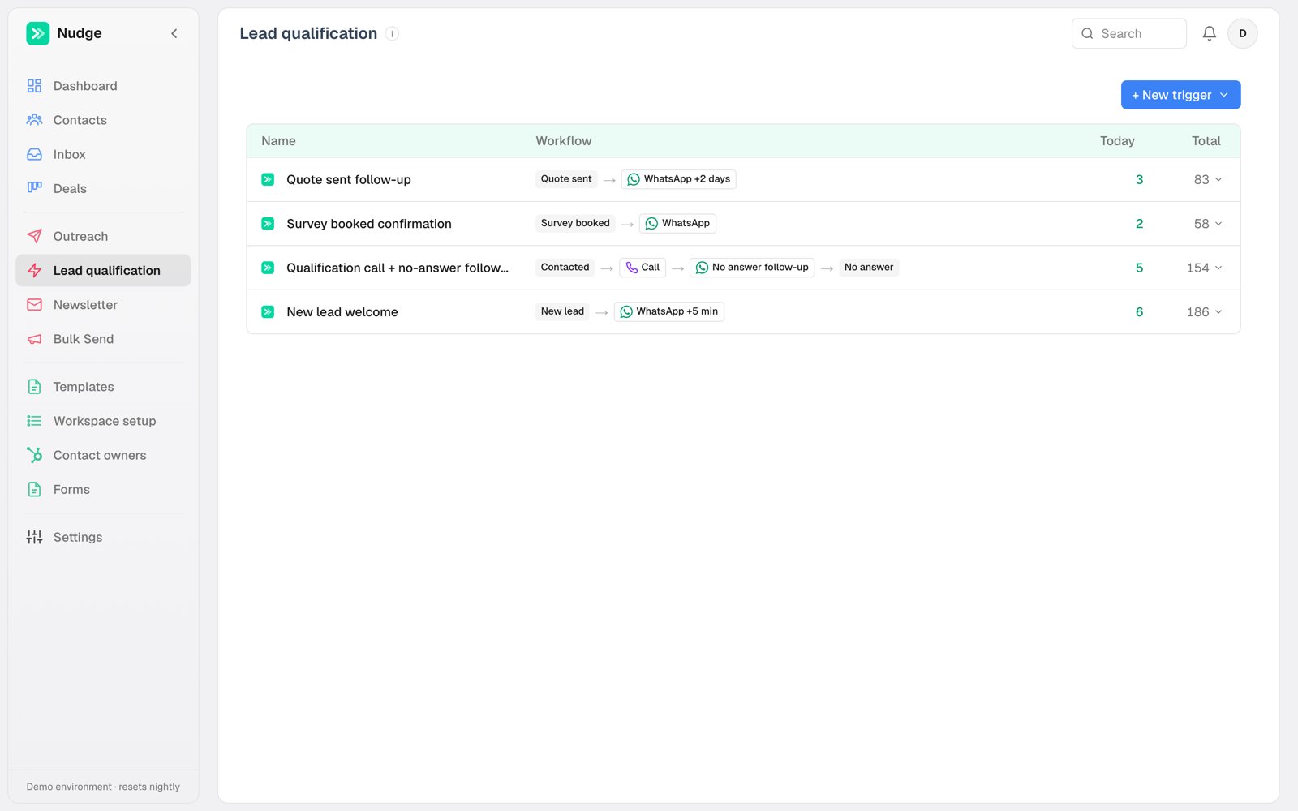Click the Total column header
This screenshot has width=1298, height=811.
click(x=1206, y=141)
